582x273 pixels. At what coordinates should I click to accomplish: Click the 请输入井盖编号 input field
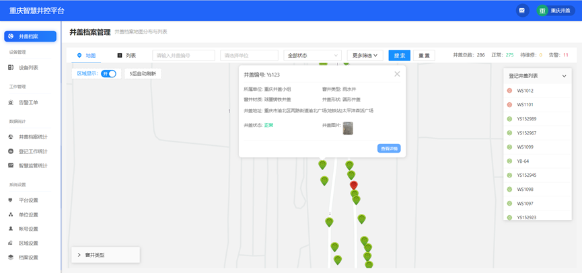(183, 56)
